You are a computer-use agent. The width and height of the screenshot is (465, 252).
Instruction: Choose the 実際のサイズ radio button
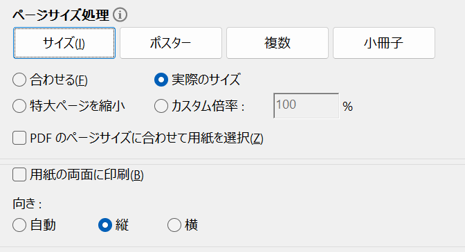coord(161,80)
